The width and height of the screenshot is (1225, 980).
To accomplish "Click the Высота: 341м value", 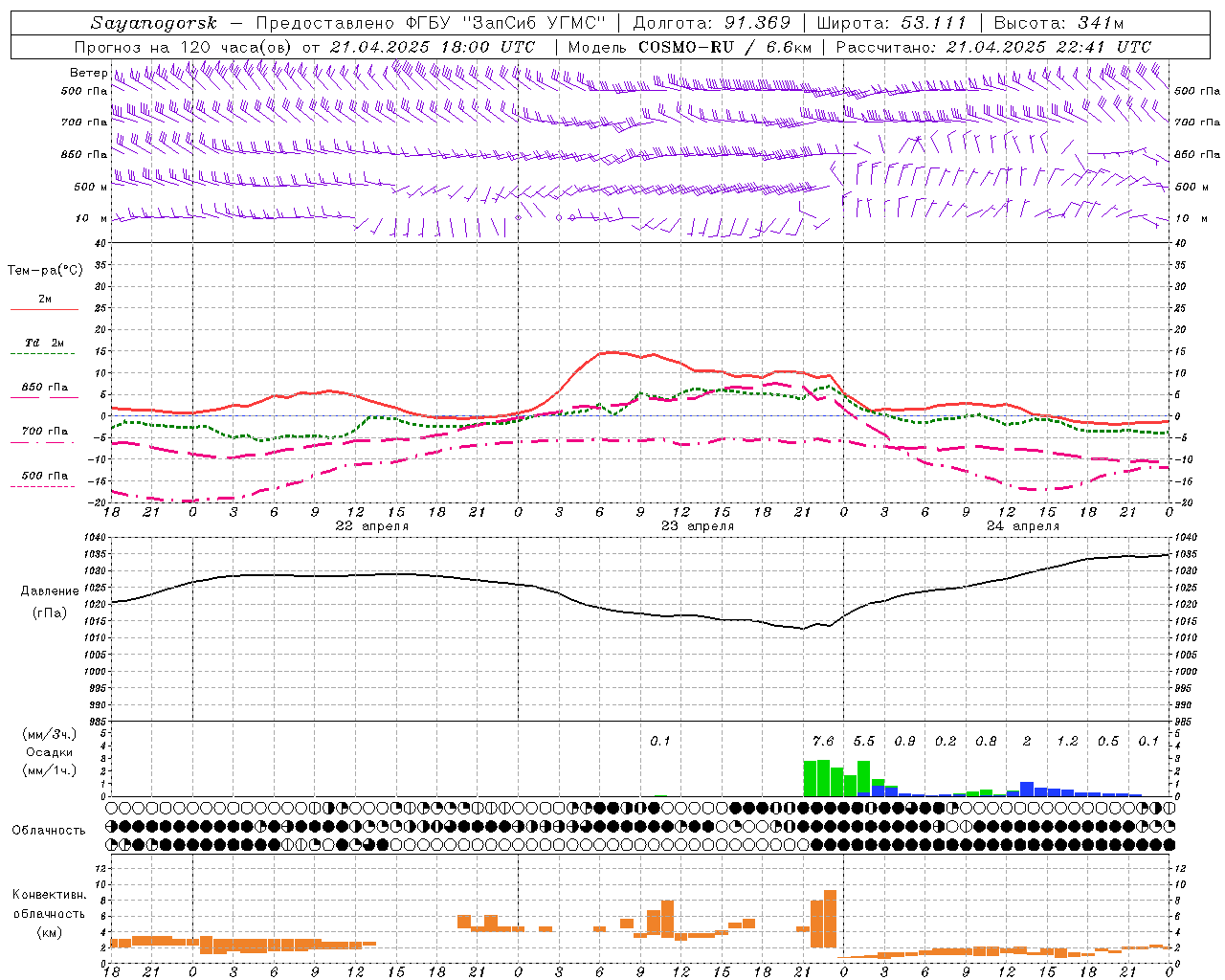I will click(x=1058, y=23).
